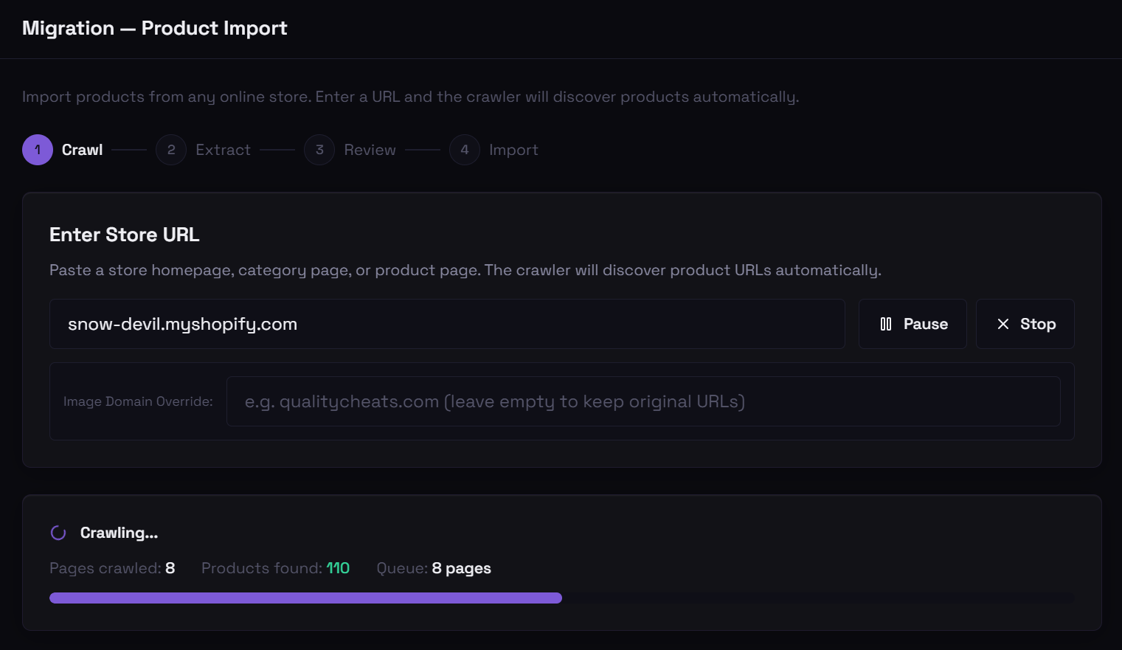Select the Import step label
1122x650 pixels.
(x=513, y=150)
